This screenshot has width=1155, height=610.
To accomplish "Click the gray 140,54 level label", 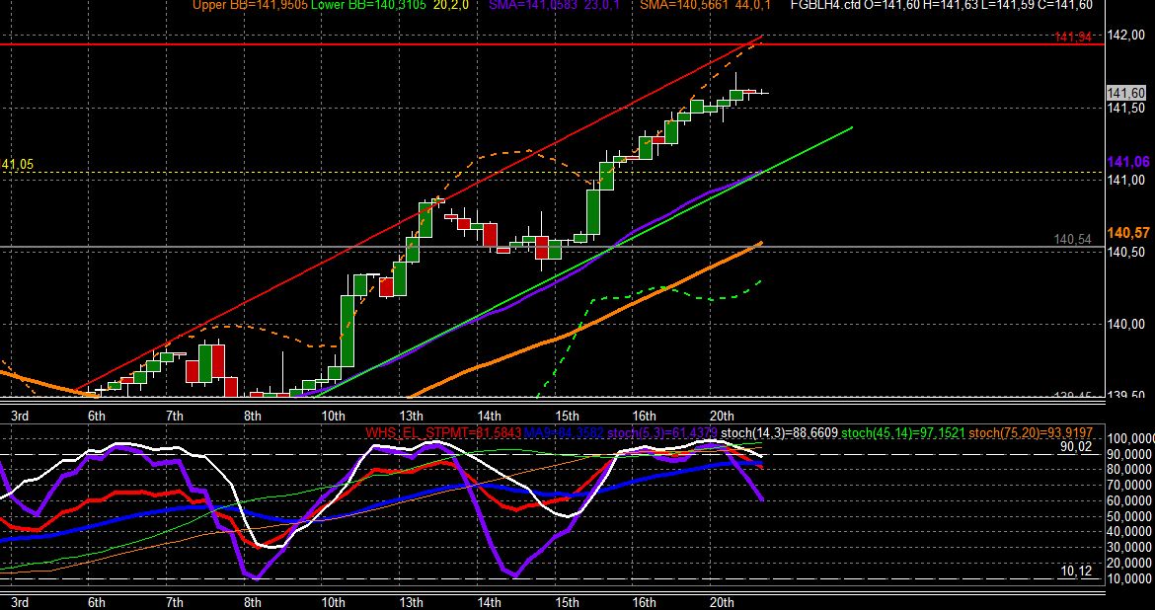I will click(1072, 240).
